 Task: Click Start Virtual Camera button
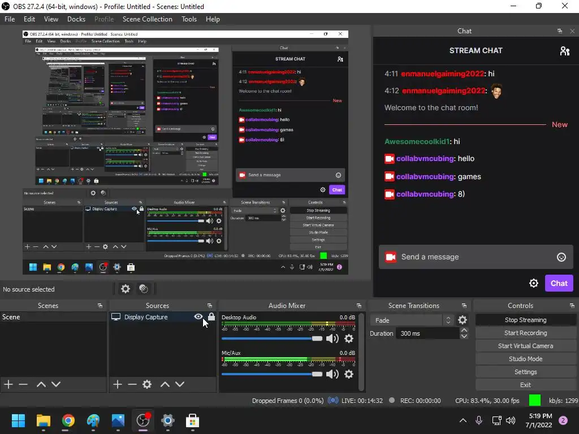525,346
